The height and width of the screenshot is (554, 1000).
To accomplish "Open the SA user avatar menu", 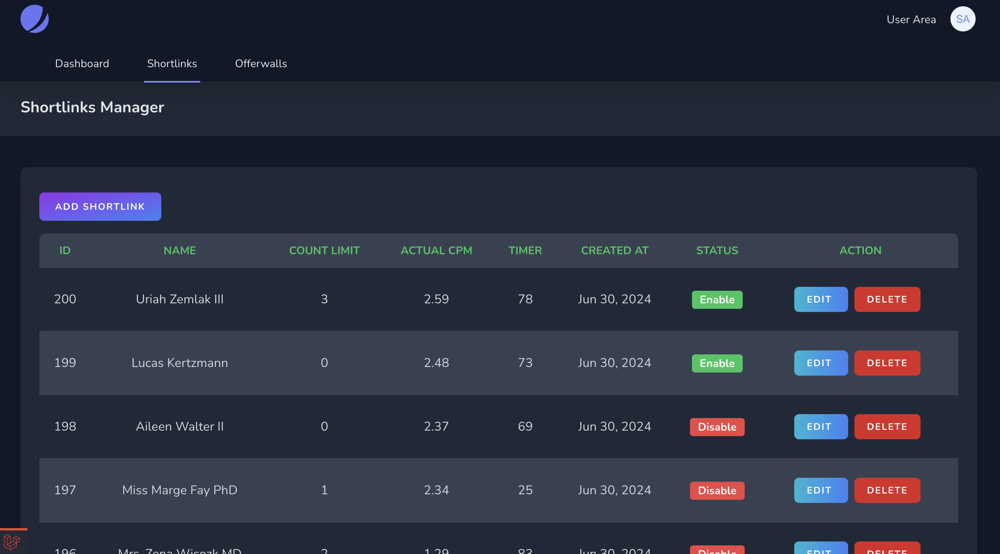I will (962, 19).
